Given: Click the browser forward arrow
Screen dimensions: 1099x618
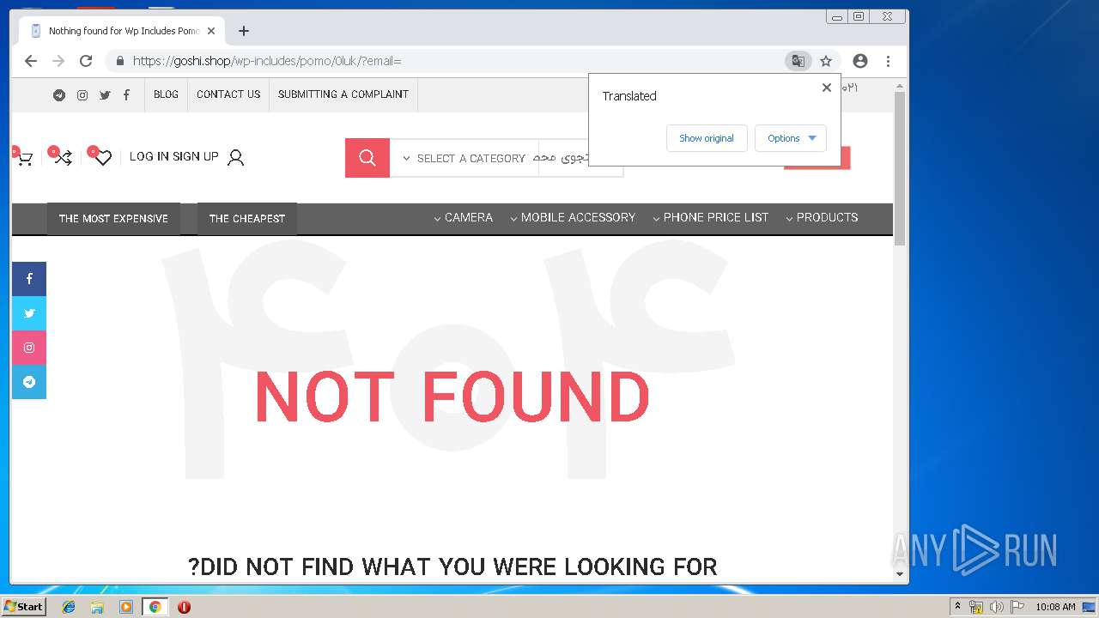Looking at the screenshot, I should (58, 61).
